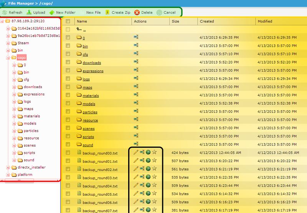The image size is (307, 213).
Task: Click the star icon for backup_round06.txt
Action: 154,201
